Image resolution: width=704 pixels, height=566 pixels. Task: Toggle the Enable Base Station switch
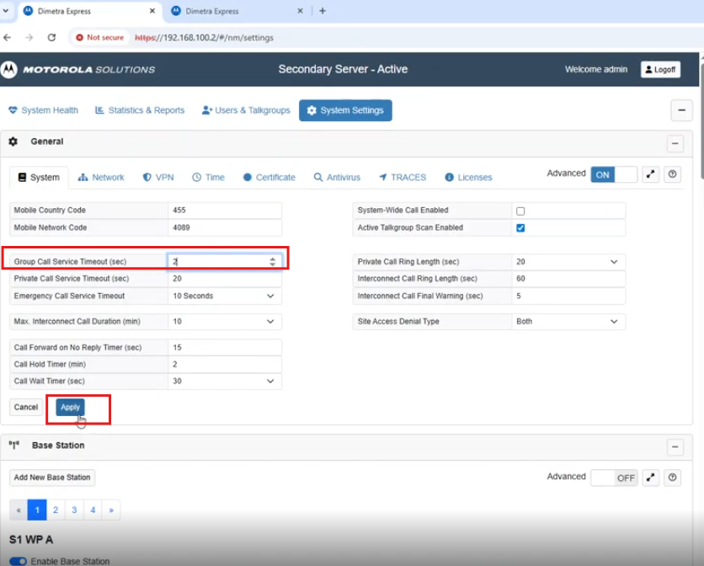(18, 561)
